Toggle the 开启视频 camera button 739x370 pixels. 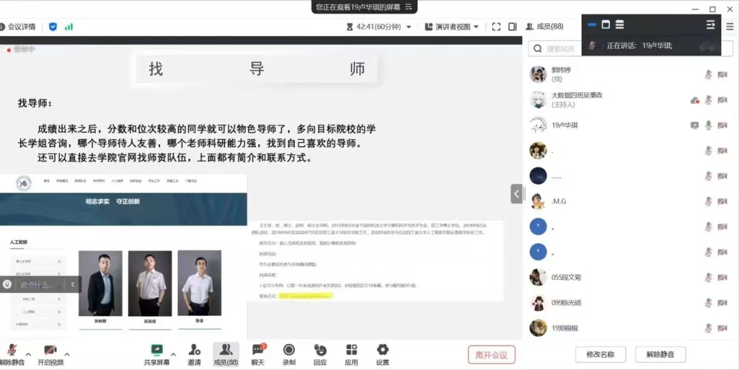(50, 350)
